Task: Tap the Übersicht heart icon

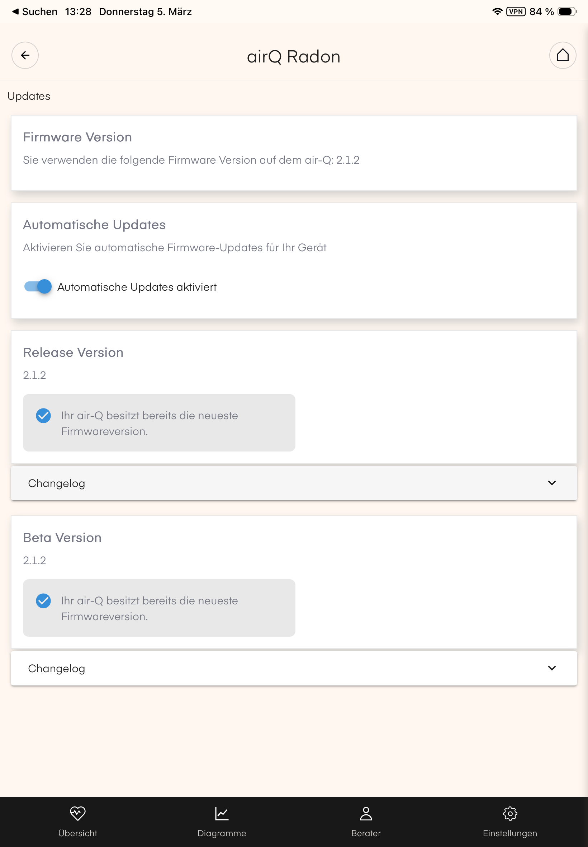Action: coord(78,814)
